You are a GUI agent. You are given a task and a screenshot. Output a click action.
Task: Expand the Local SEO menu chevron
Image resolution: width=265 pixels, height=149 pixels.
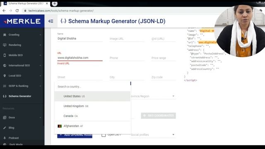click(x=41, y=76)
